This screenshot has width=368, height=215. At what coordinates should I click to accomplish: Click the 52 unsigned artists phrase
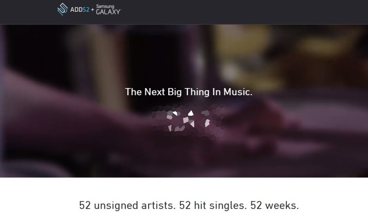[x=127, y=205]
